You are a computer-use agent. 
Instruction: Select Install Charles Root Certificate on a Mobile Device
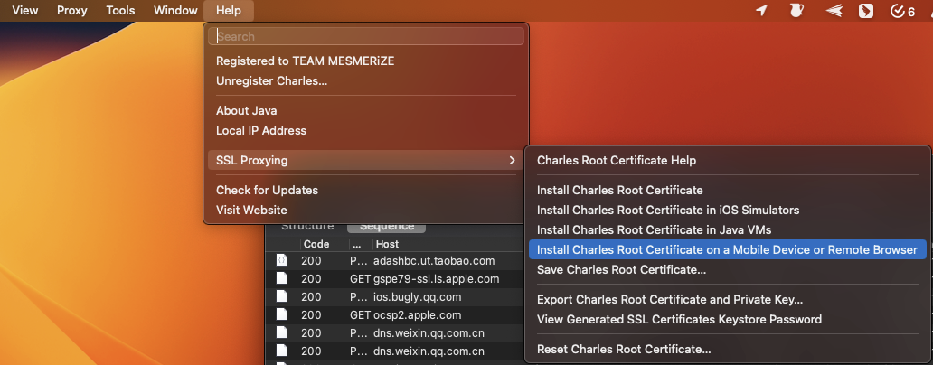pos(727,250)
